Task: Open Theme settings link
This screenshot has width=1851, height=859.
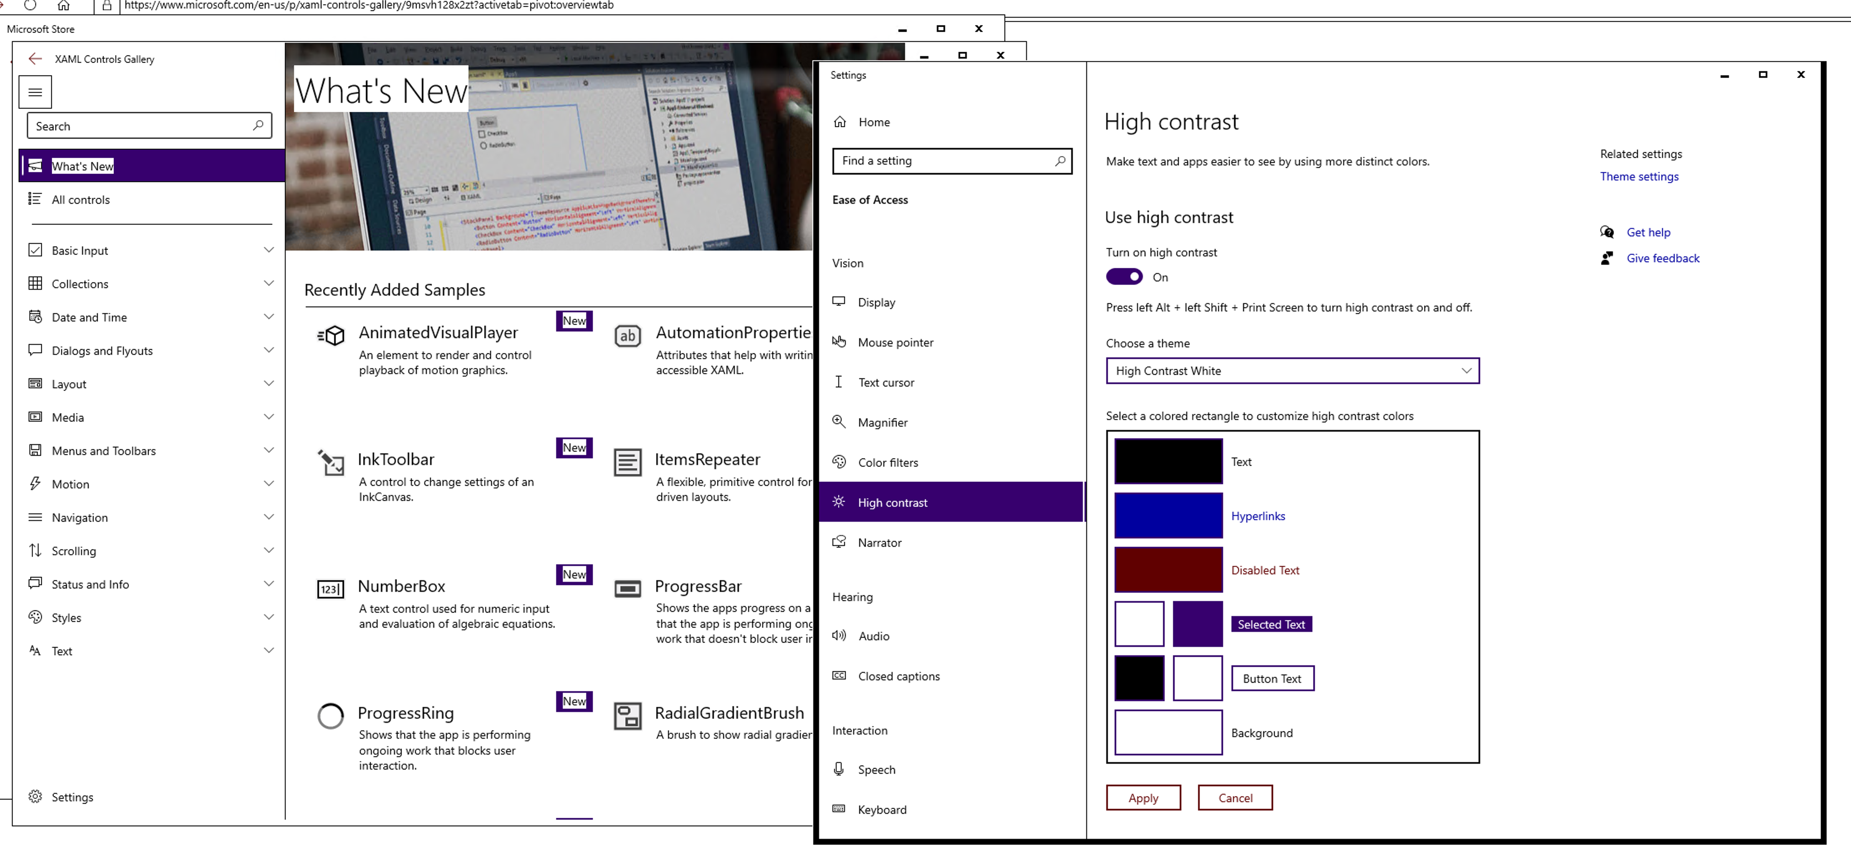Action: pyautogui.click(x=1639, y=177)
